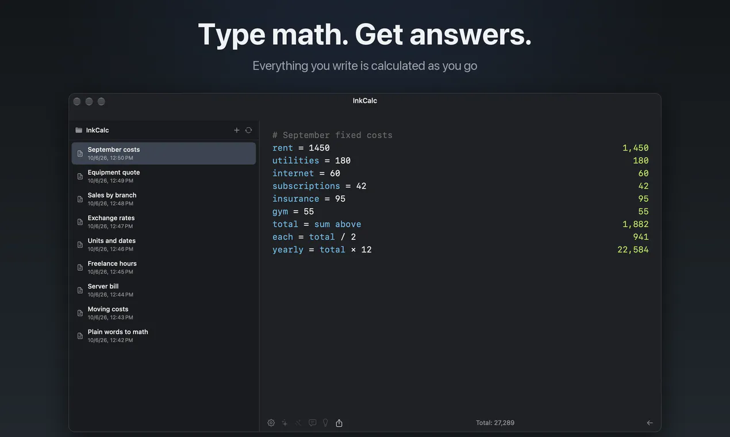Click the sidebar folder name InkCalc

click(x=97, y=130)
